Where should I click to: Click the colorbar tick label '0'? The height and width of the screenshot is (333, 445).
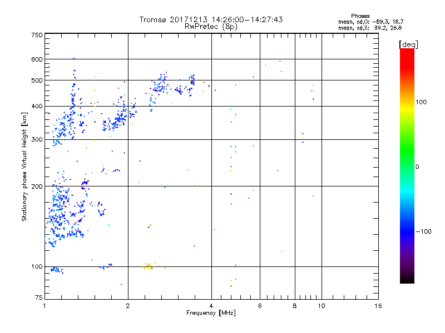point(417,167)
